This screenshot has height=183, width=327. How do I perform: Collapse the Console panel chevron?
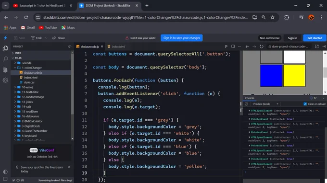click(324, 98)
